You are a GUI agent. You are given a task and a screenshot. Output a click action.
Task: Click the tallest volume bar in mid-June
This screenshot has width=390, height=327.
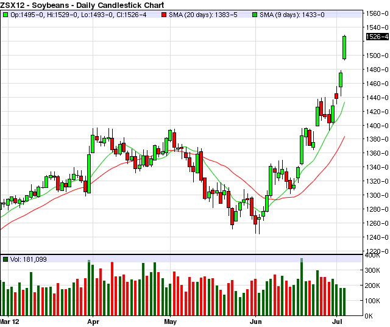pyautogui.click(x=302, y=287)
